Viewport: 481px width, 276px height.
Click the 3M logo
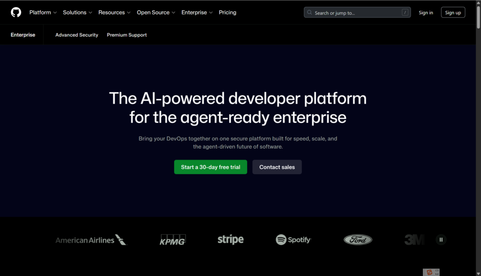pos(414,240)
